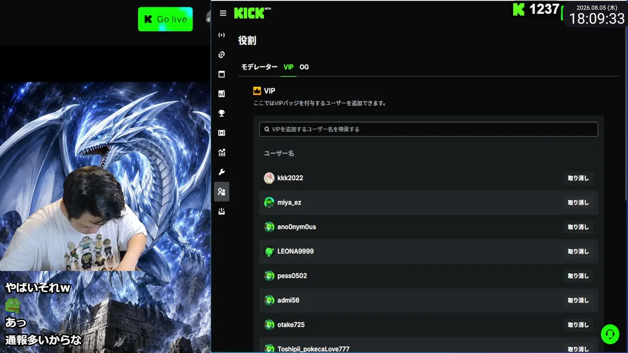Revoke VIP for pess0502 with 取り消し
Viewport: 628px width, 353px height.
click(578, 276)
